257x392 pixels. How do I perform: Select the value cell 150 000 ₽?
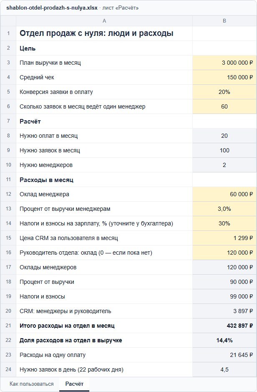224,77
